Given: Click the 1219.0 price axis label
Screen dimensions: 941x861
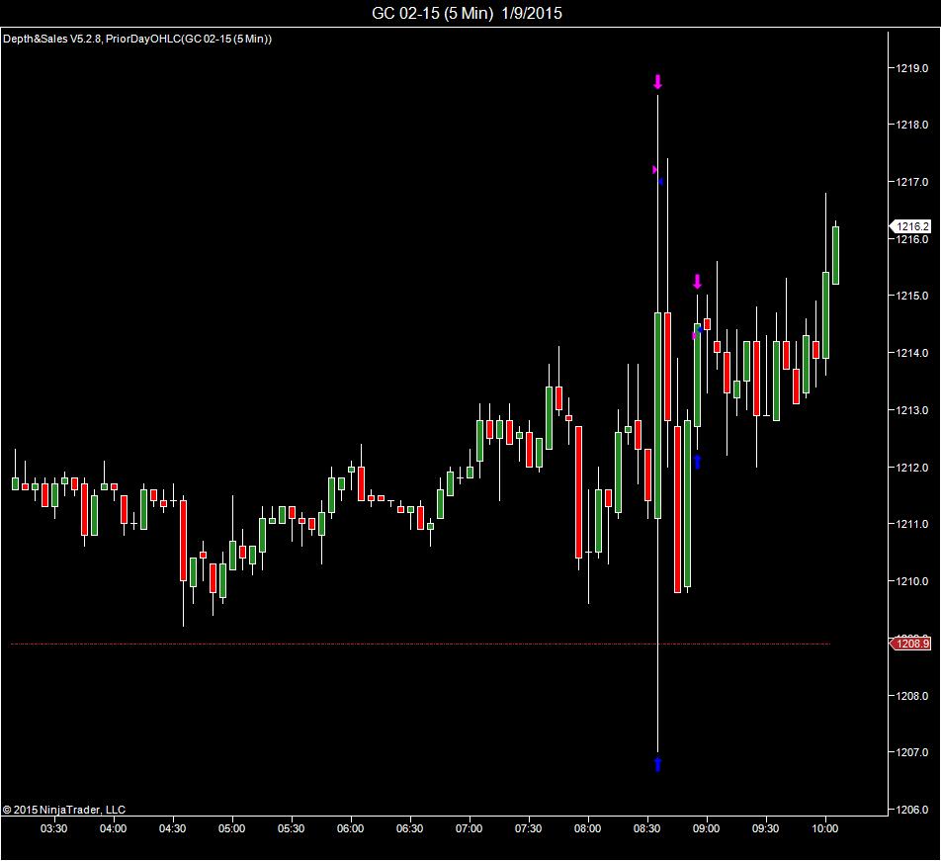Looking at the screenshot, I should coord(912,68).
